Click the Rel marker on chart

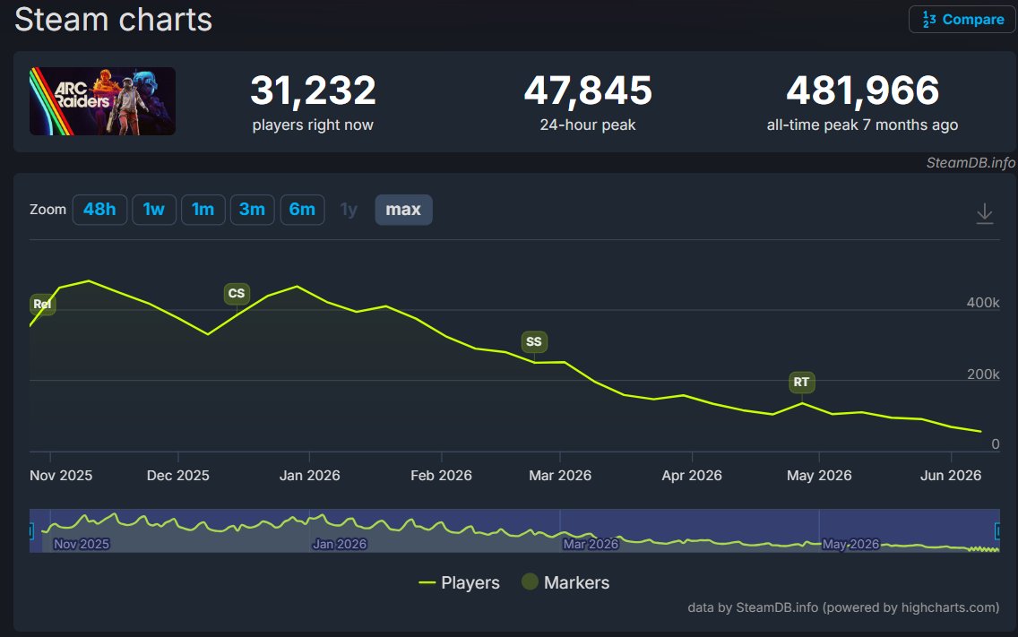(42, 304)
